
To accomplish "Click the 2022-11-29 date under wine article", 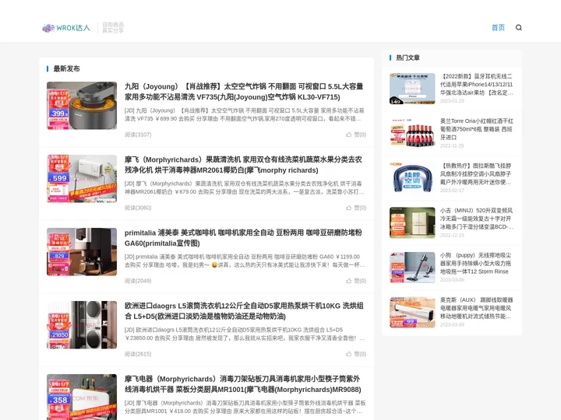I will click(452, 145).
